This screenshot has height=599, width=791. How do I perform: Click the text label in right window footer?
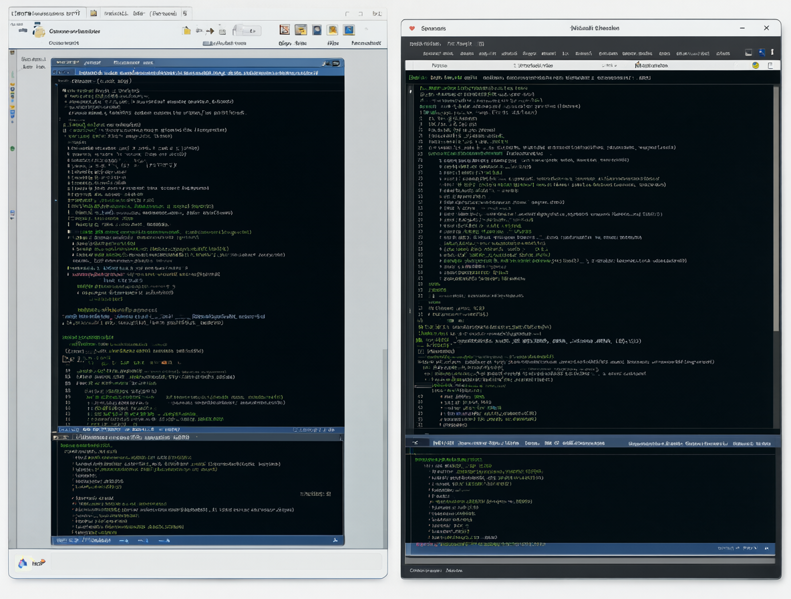(436, 570)
